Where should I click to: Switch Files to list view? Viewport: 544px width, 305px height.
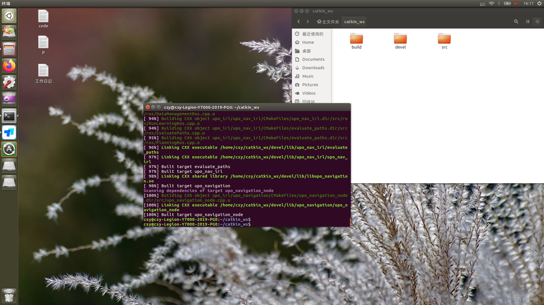528,22
